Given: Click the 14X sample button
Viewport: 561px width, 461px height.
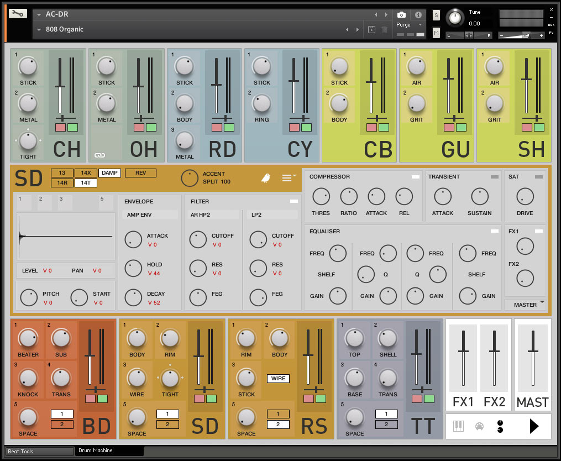Looking at the screenshot, I should coord(86,172).
